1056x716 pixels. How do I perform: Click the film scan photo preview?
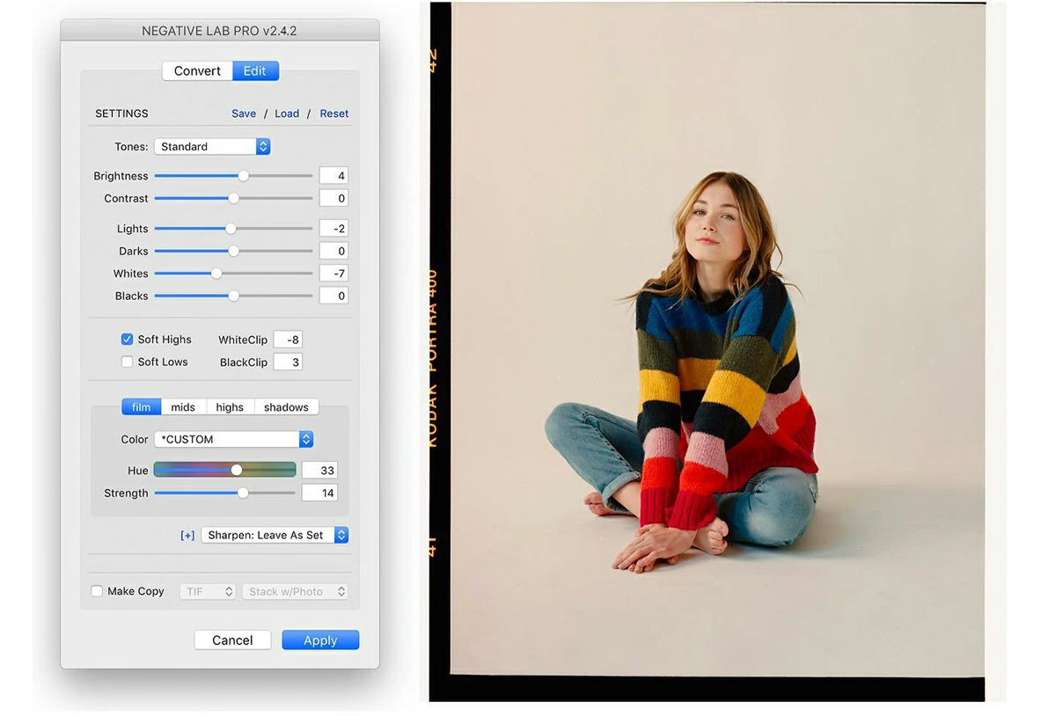pyautogui.click(x=708, y=352)
